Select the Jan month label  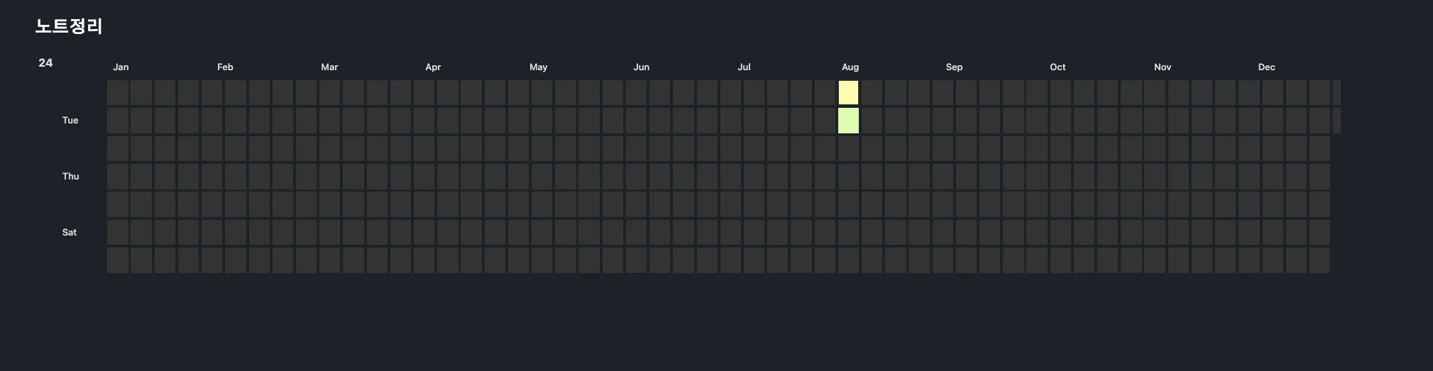pyautogui.click(x=121, y=67)
